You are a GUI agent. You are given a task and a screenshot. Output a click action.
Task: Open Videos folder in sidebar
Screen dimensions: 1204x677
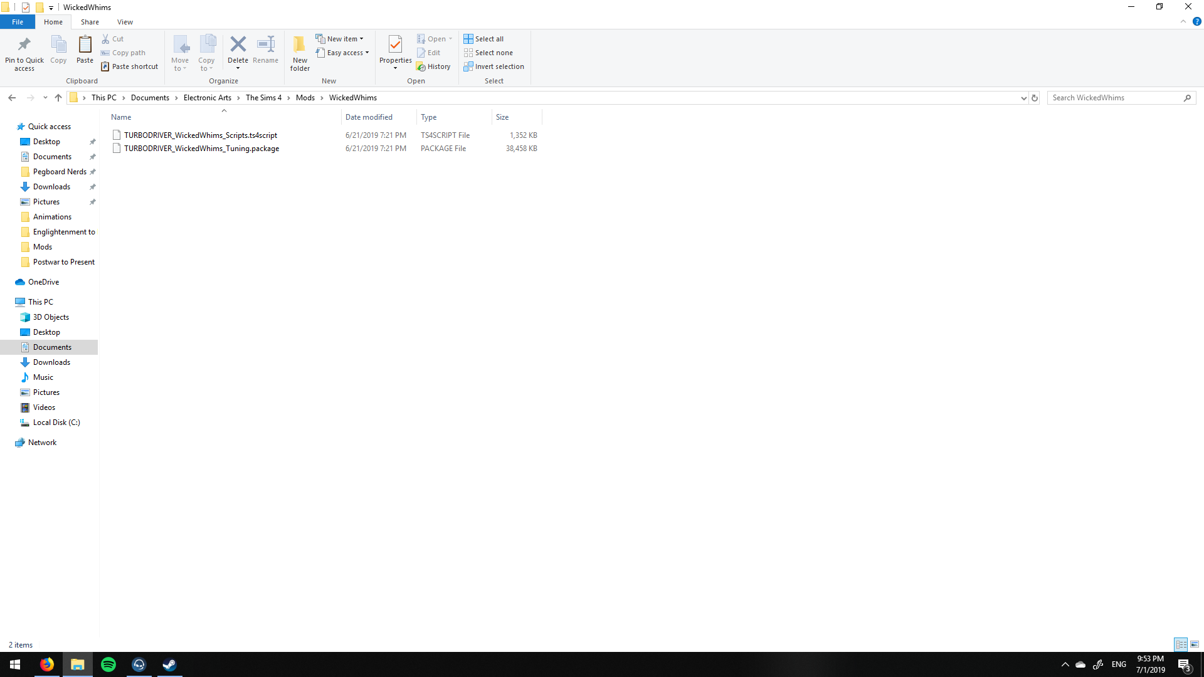(x=44, y=407)
